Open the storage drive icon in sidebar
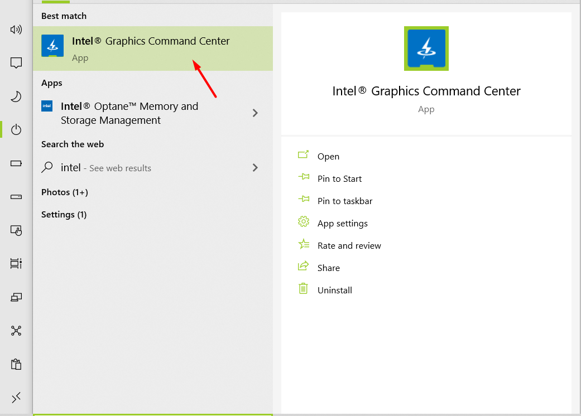Image resolution: width=581 pixels, height=416 pixels. tap(16, 197)
